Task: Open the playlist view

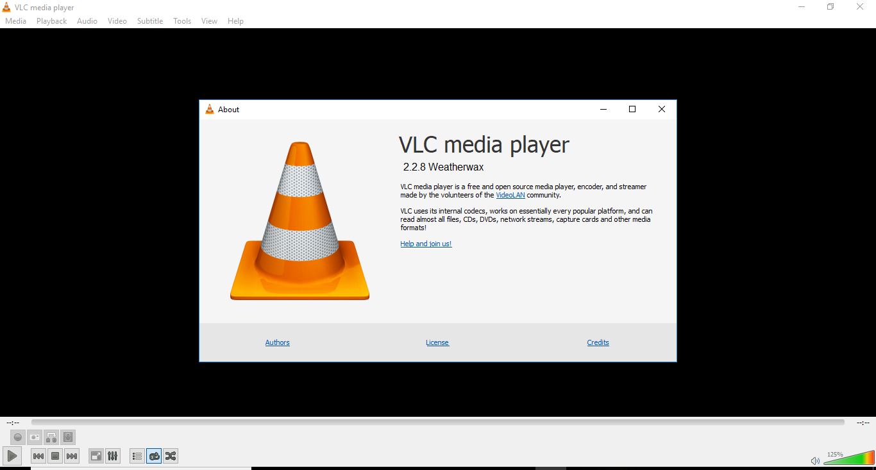Action: [x=137, y=456]
